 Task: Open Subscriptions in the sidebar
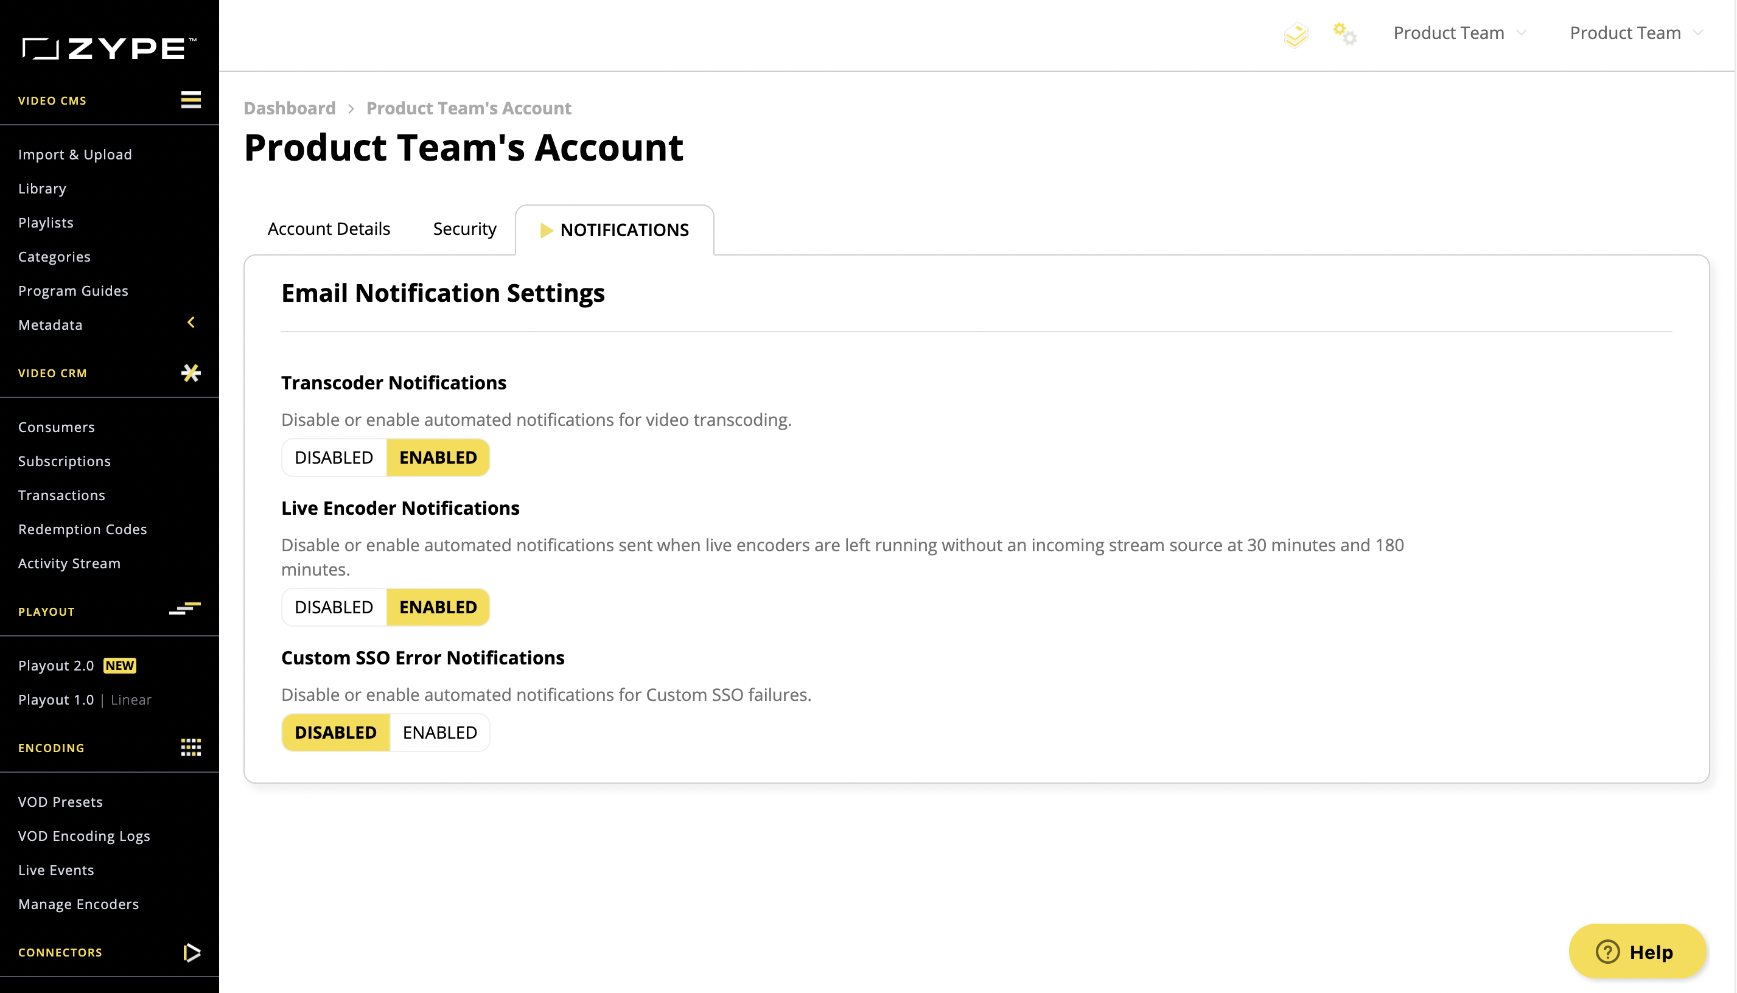pos(64,461)
